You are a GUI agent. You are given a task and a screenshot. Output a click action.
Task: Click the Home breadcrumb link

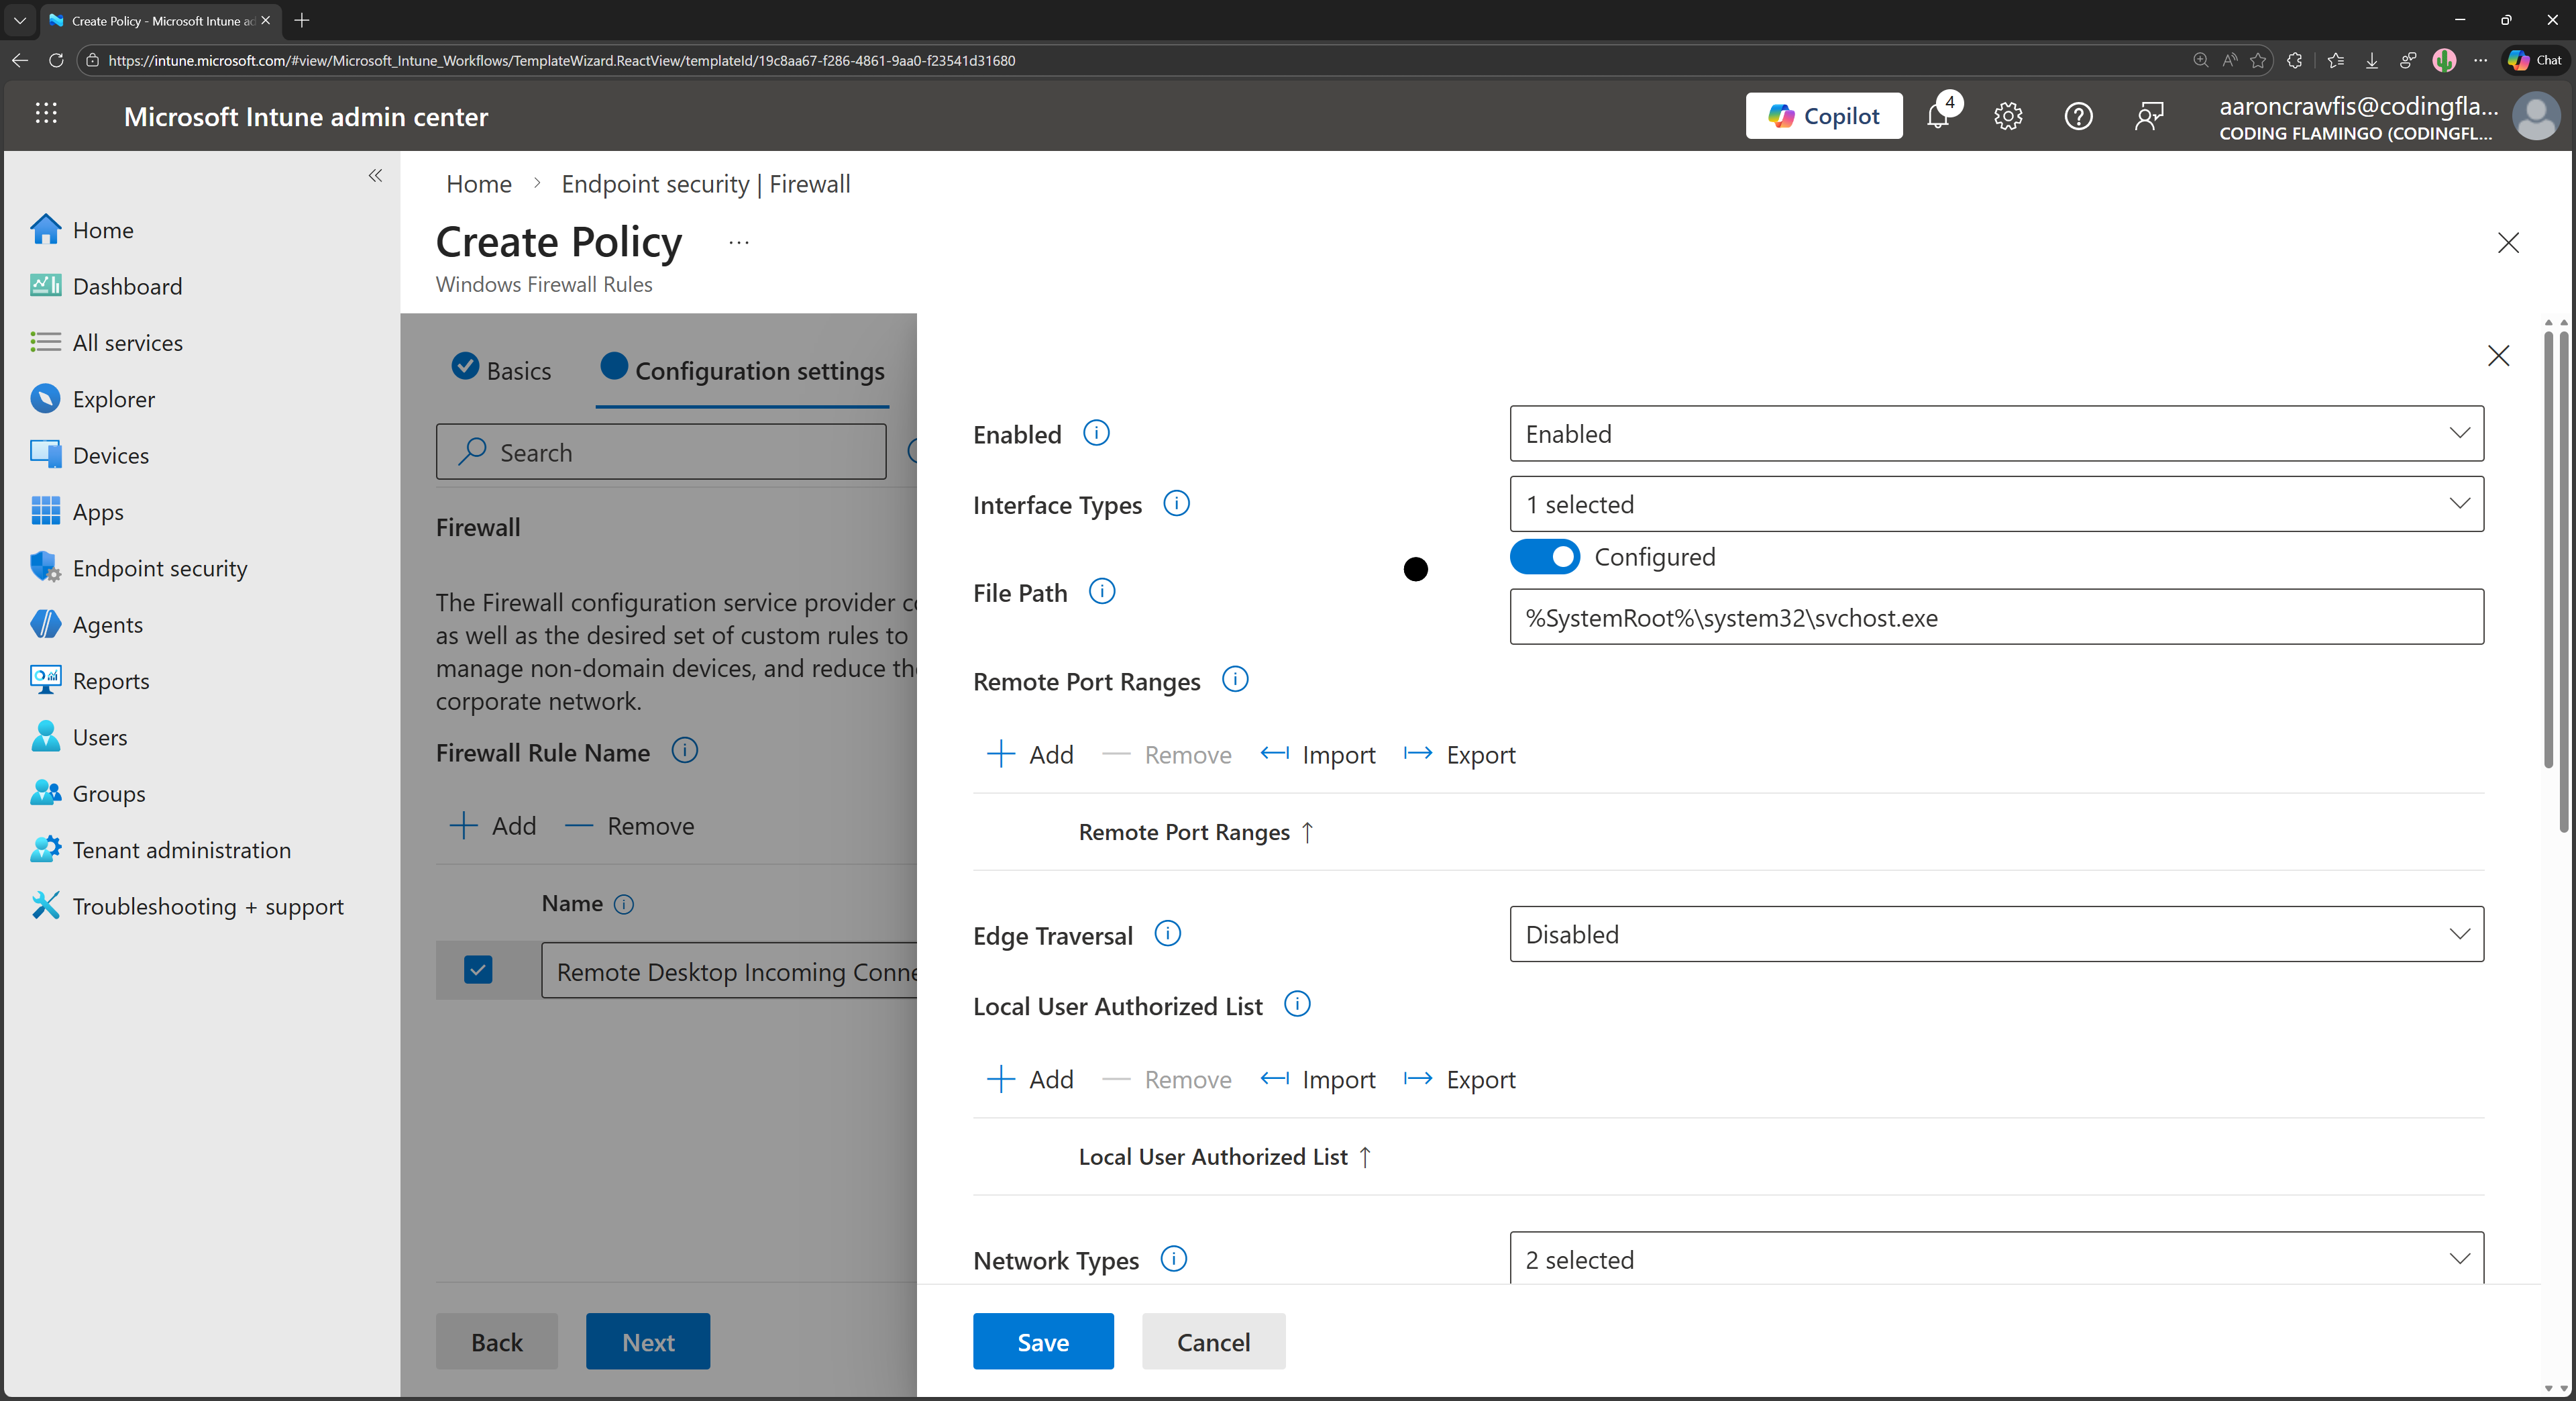(x=478, y=183)
